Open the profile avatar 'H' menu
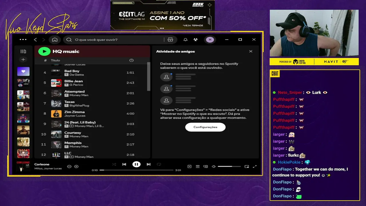This screenshot has width=366, height=206. (210, 40)
